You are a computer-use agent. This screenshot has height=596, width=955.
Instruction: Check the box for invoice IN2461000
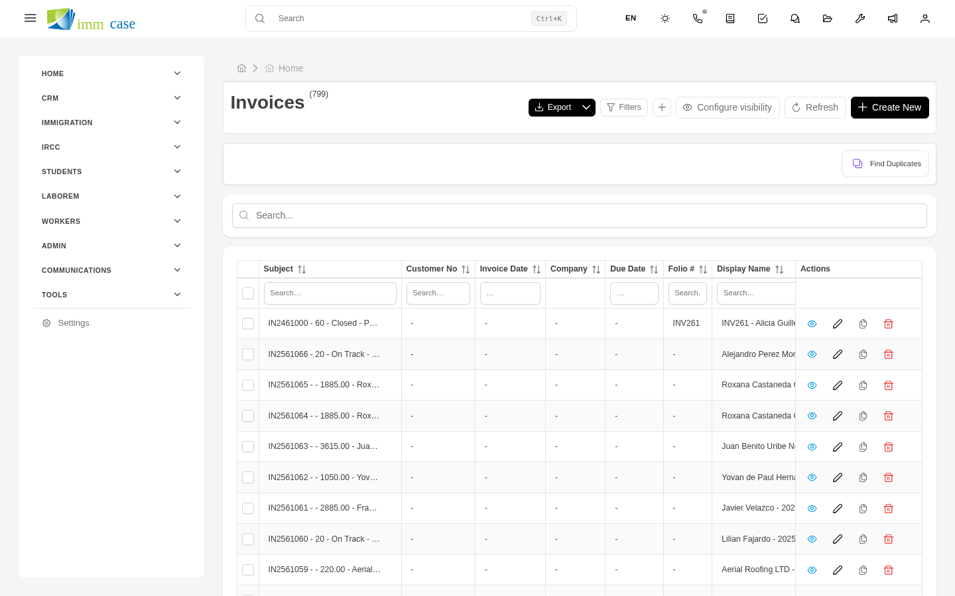pyautogui.click(x=248, y=324)
